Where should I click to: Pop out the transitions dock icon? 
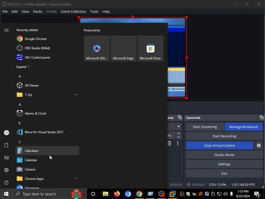(180, 118)
